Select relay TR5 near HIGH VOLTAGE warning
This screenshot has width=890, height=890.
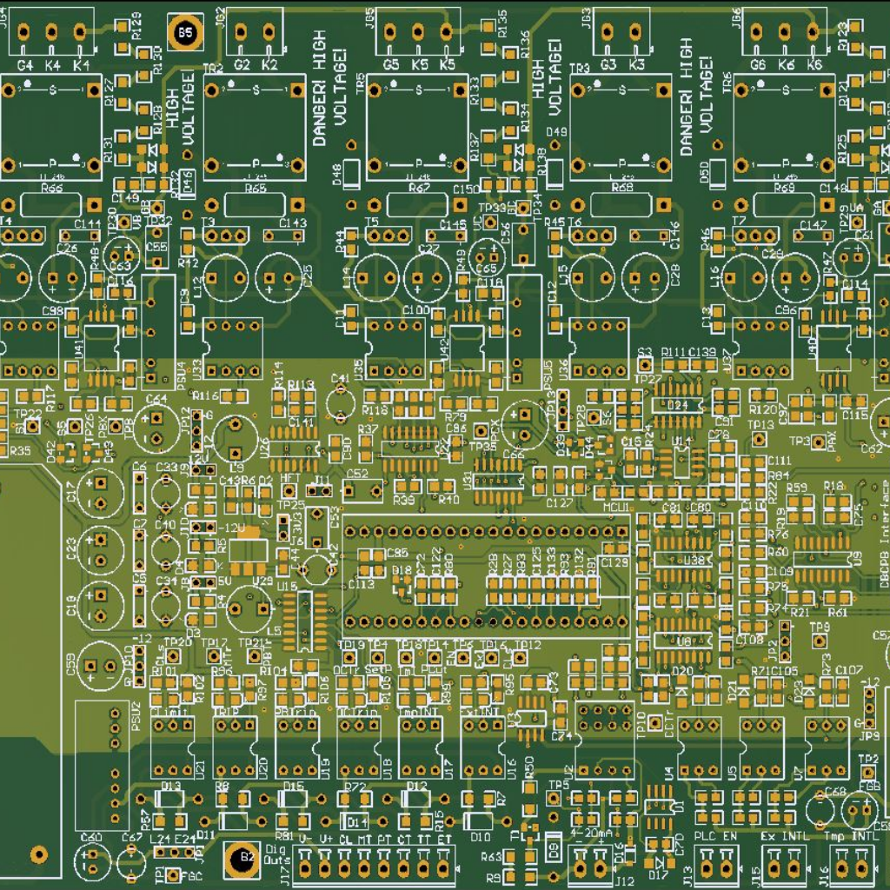(418, 127)
